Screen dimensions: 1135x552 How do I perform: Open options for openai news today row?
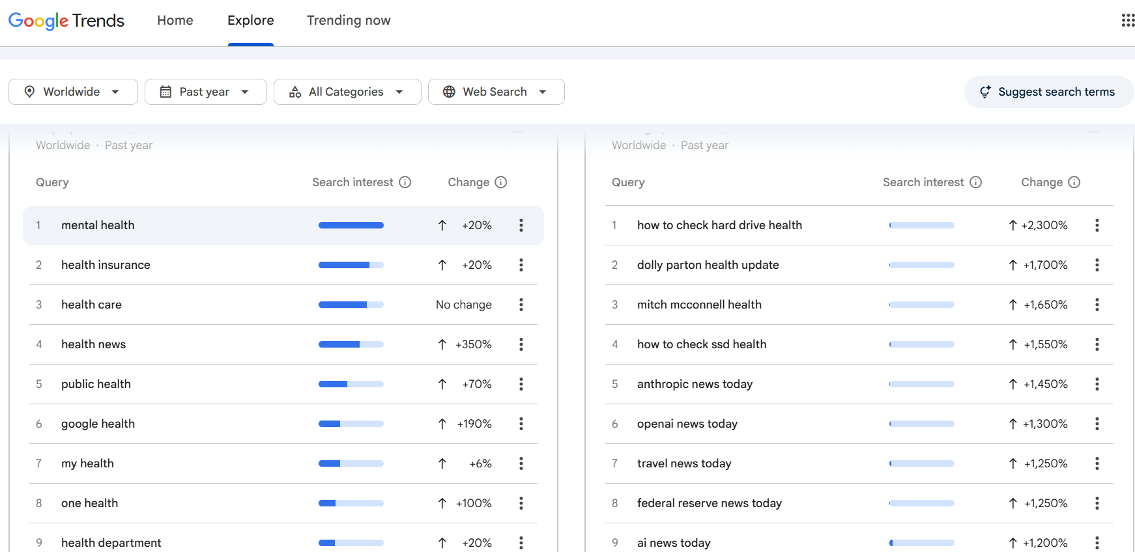[x=1097, y=424]
